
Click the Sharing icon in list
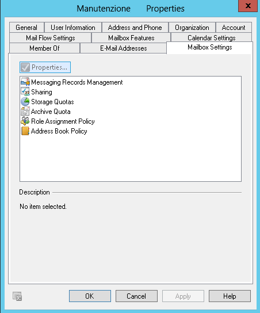(x=25, y=92)
